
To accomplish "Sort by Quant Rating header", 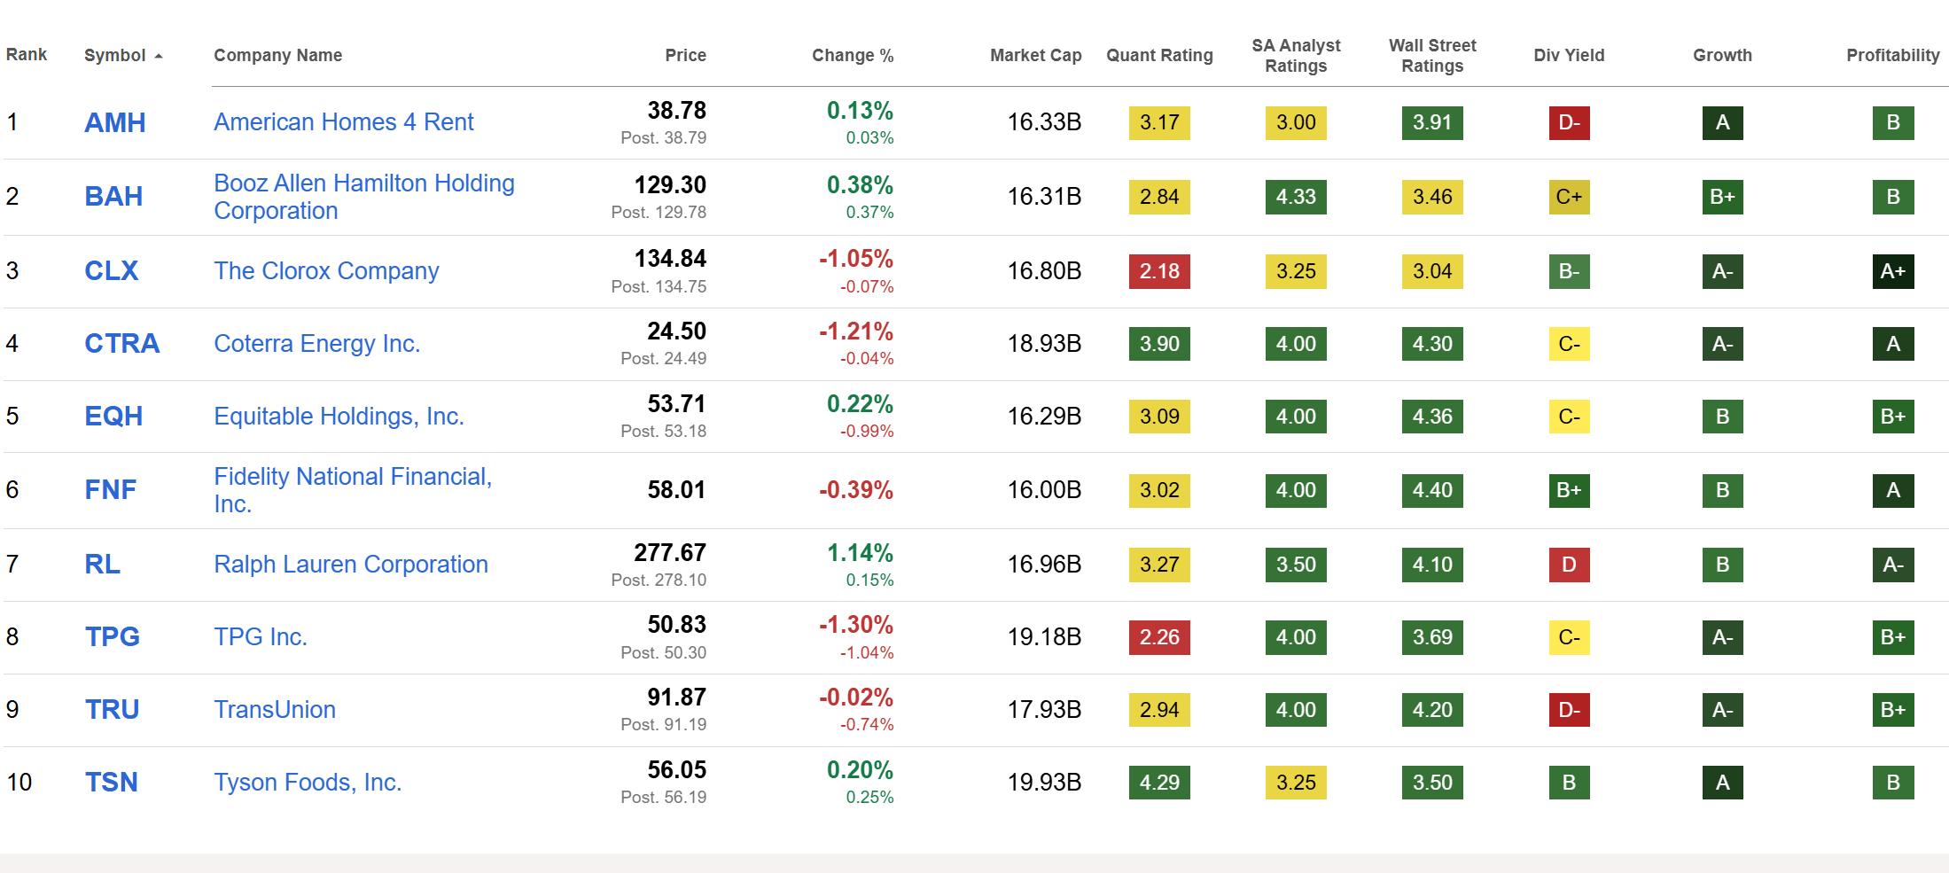I will coord(1159,55).
